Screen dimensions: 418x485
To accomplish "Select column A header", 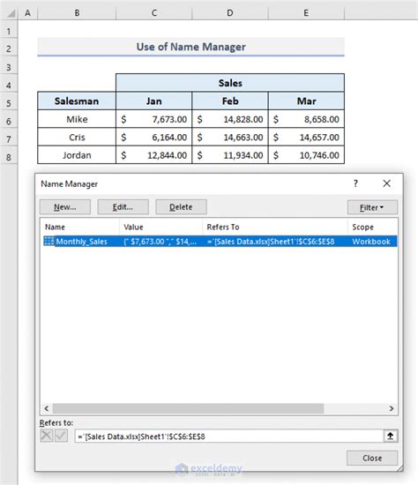I will pyautogui.click(x=28, y=13).
